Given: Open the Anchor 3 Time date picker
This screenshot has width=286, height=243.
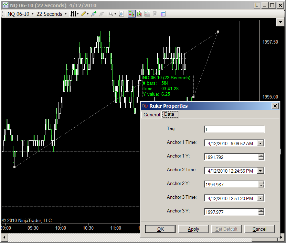Looking at the screenshot, I should tap(261, 198).
